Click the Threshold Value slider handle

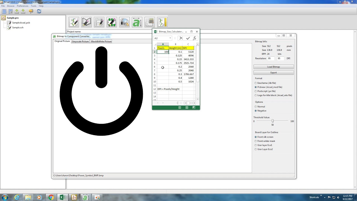pyautogui.click(x=272, y=121)
